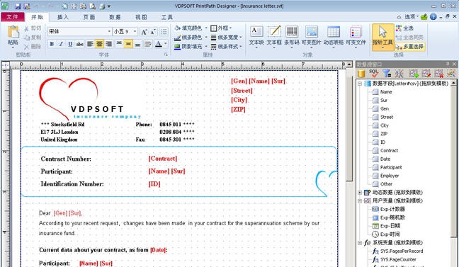This screenshot has width=459, height=267.
Task: Insert a text frame (文本框) object
Action: point(274,36)
